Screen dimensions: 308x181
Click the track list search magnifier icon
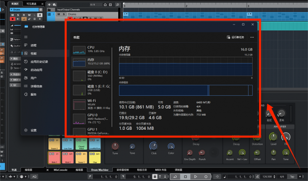(117, 5)
